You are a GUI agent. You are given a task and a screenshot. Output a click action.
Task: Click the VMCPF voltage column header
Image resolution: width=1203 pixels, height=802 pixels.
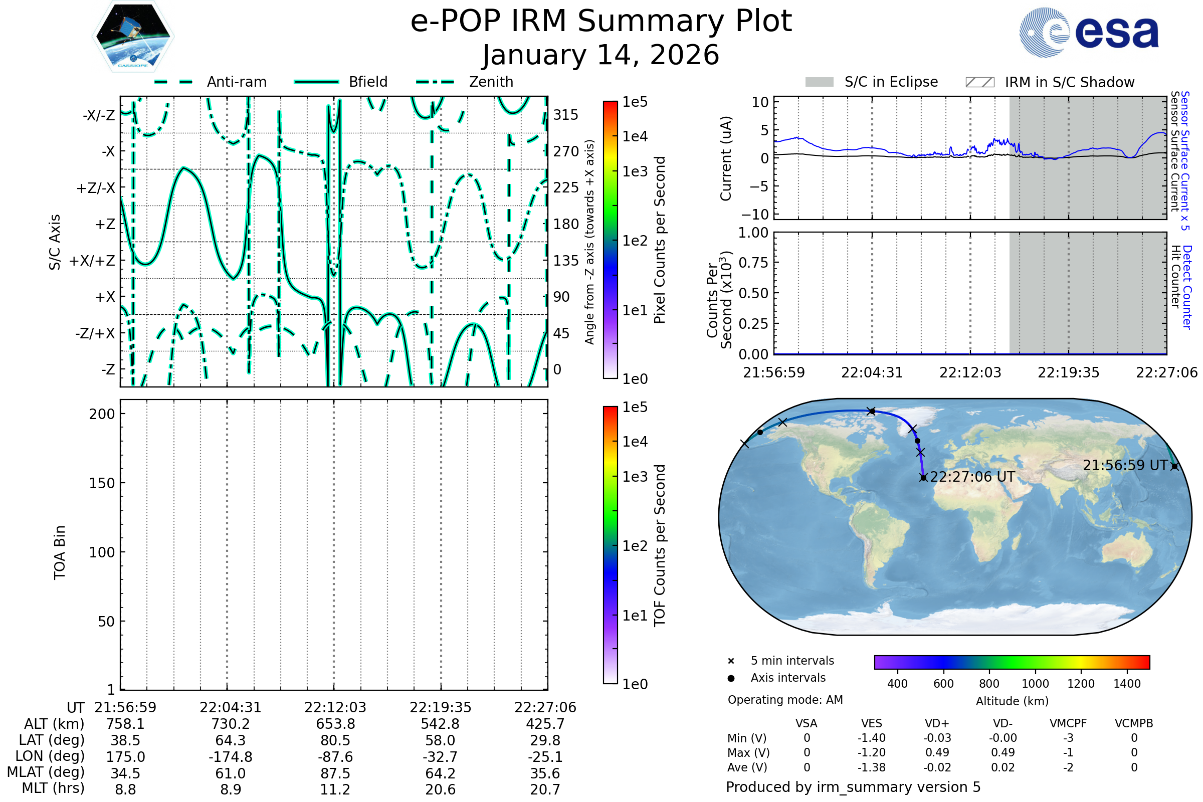(1068, 724)
